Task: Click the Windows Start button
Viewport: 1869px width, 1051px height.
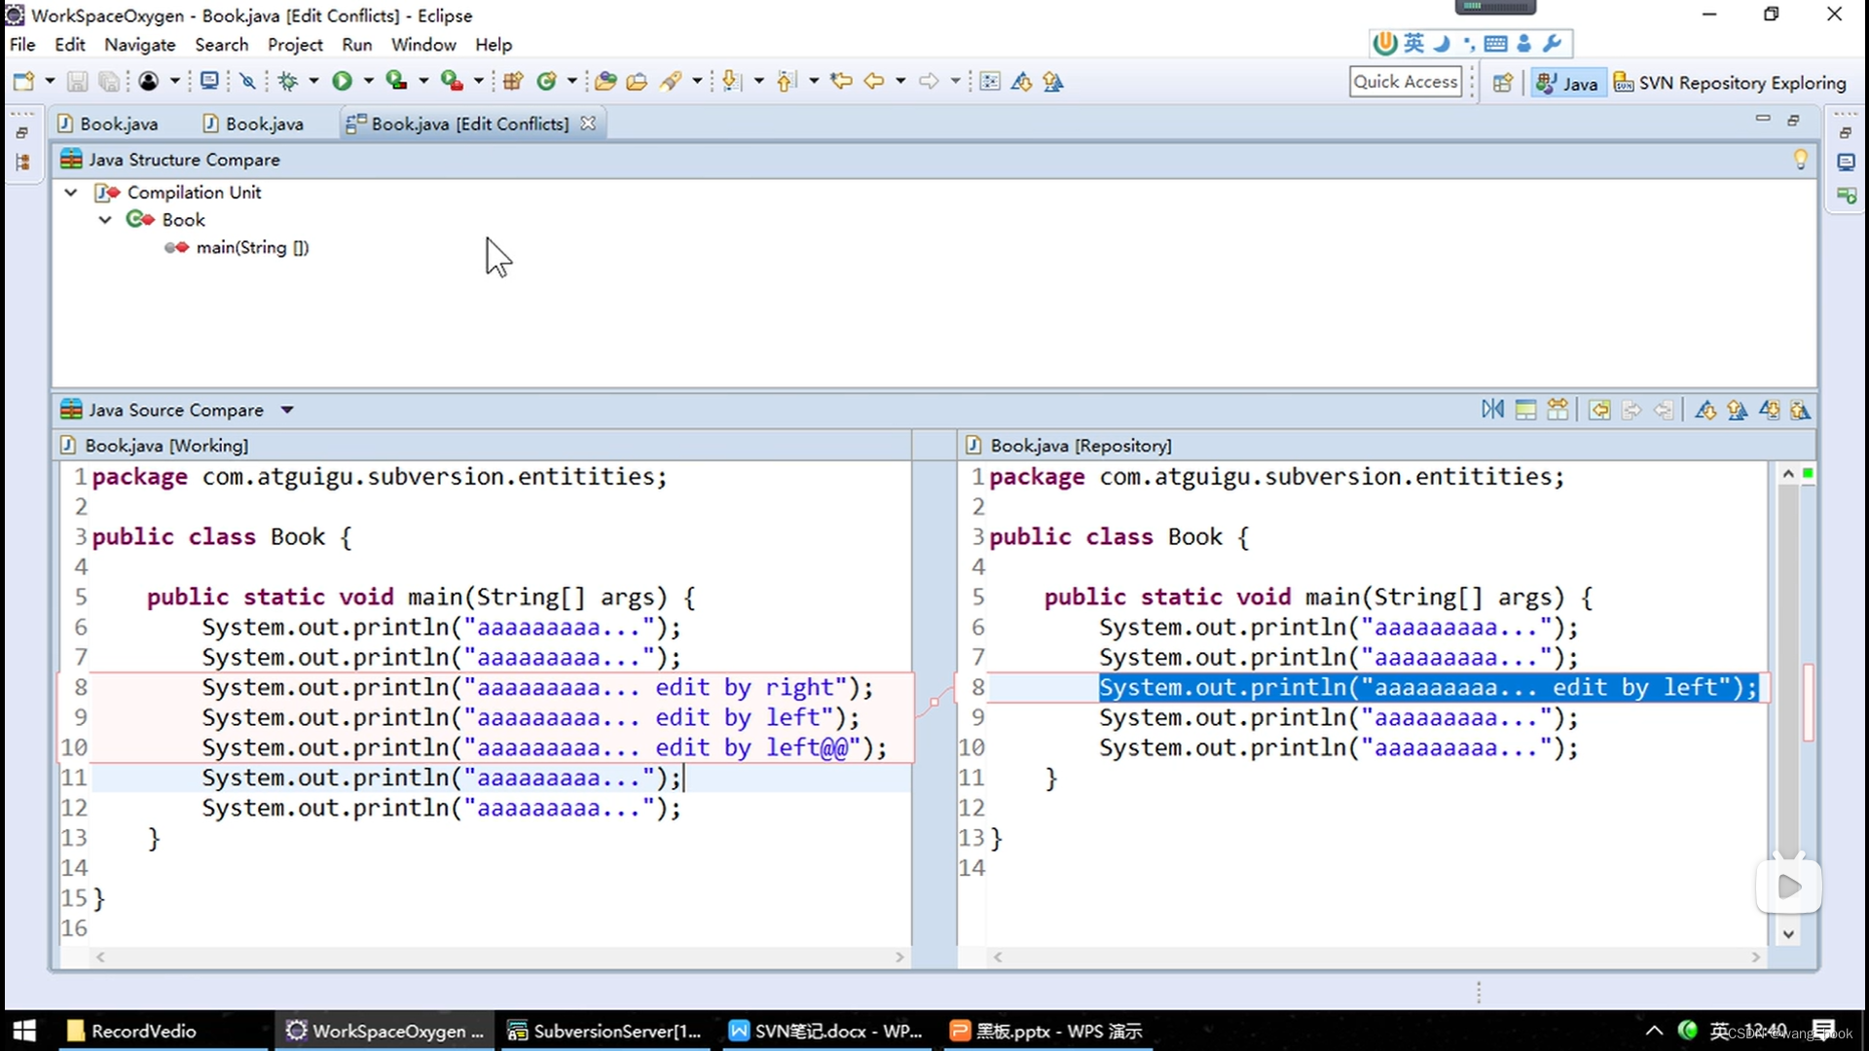Action: (x=24, y=1031)
